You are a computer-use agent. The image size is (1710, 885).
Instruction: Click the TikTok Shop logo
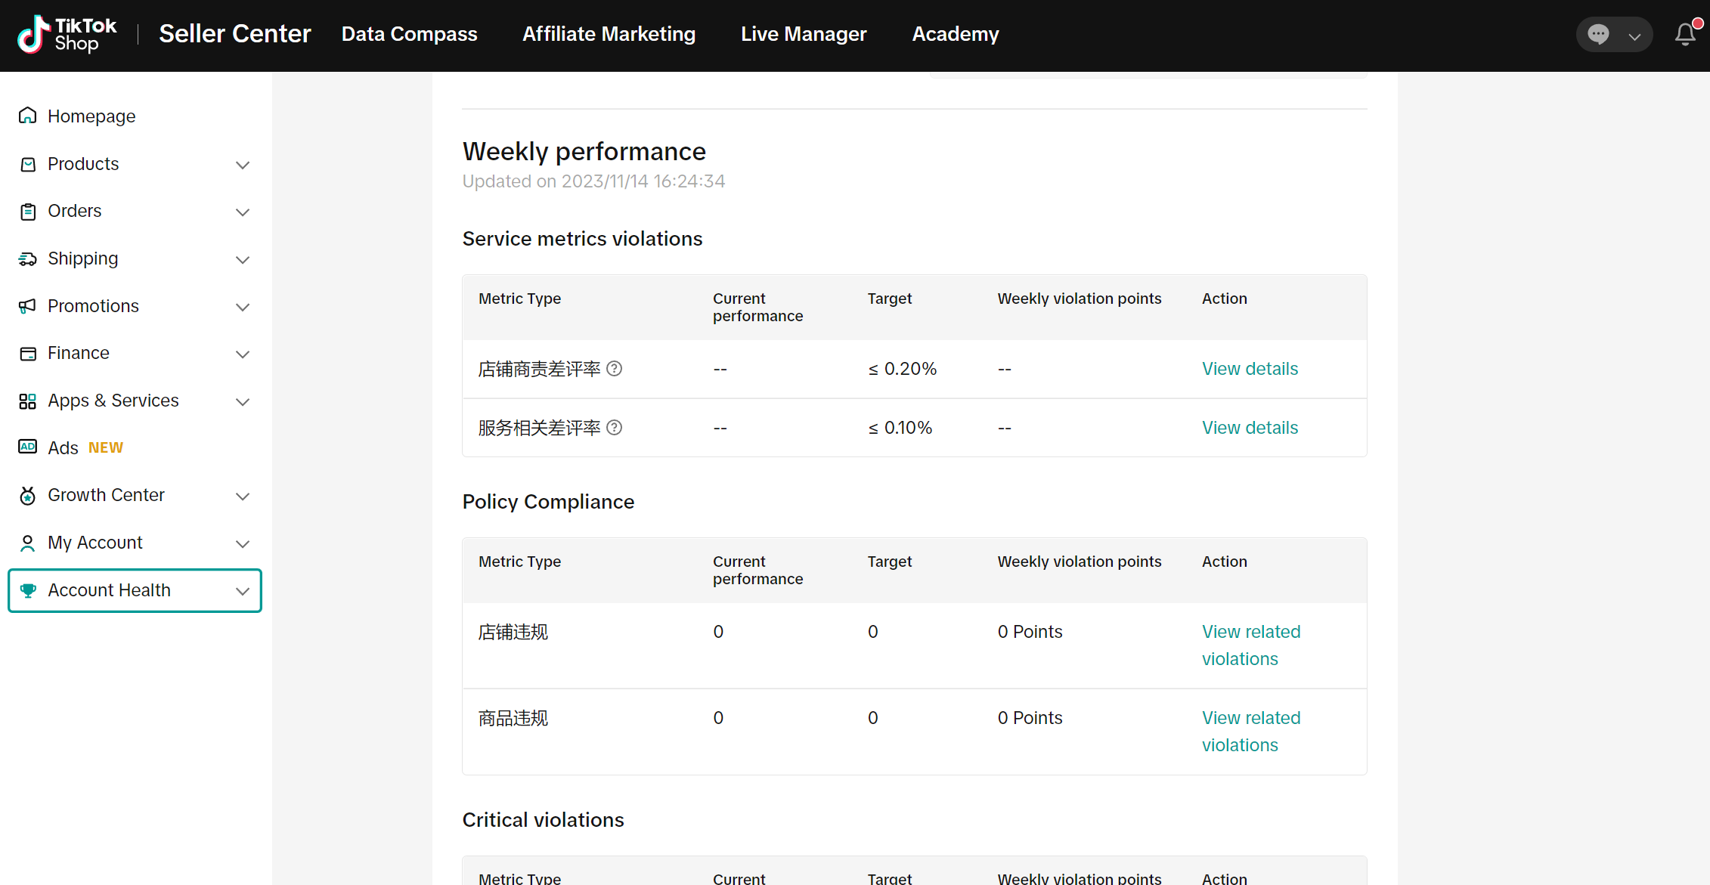coord(67,35)
